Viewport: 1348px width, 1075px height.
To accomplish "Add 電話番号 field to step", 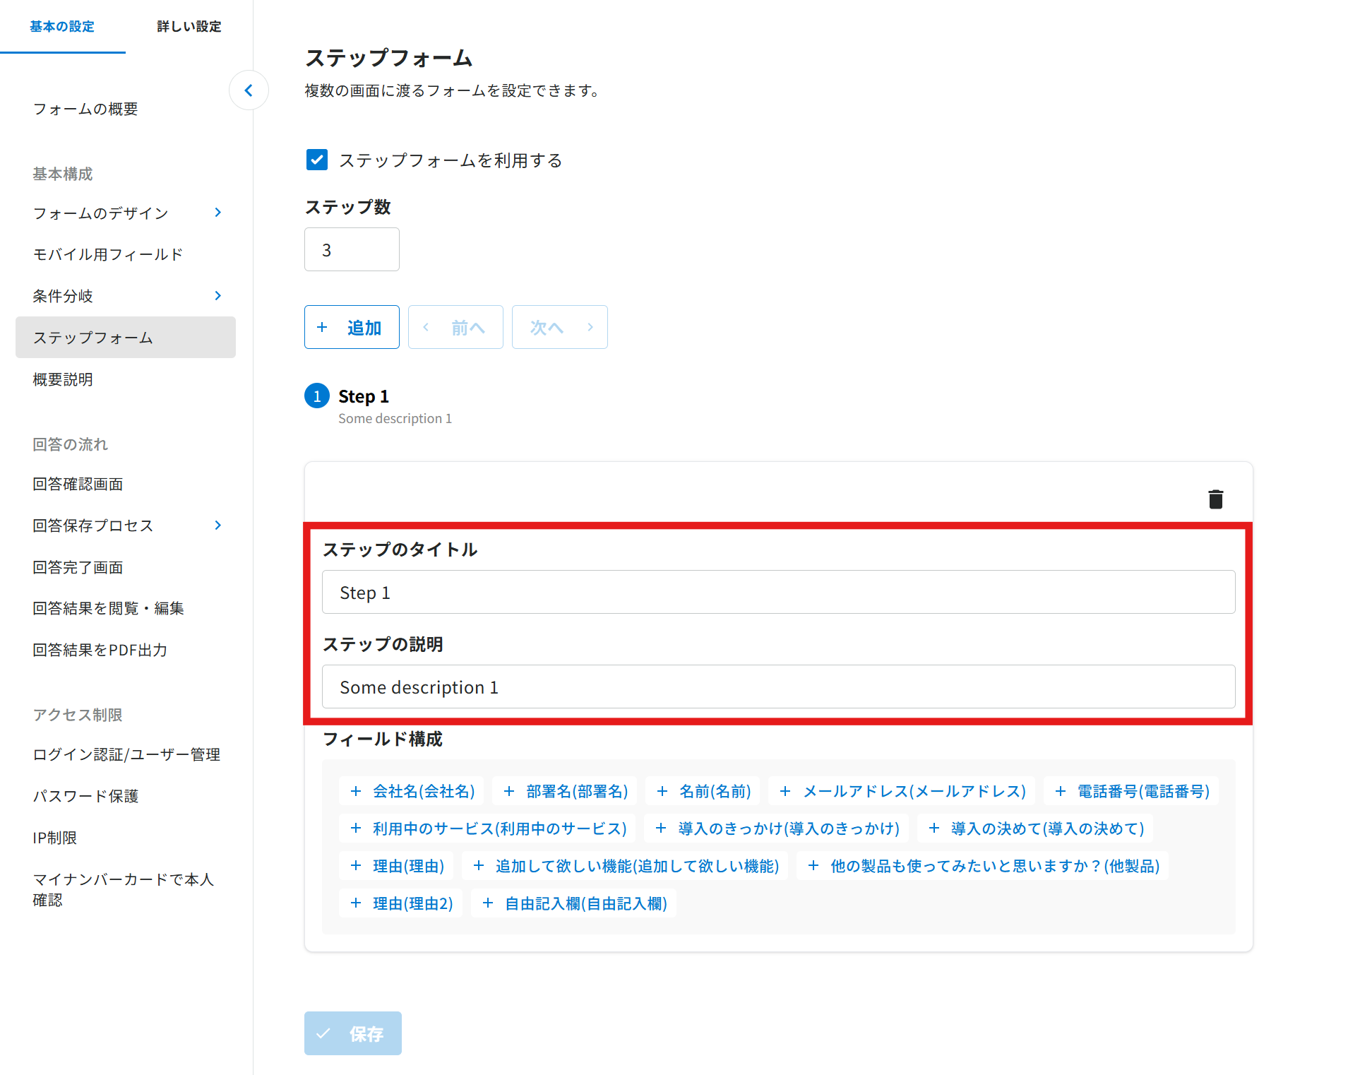I will coord(1131,791).
